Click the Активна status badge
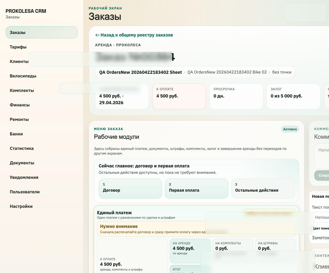329x273 pixels. (x=290, y=129)
